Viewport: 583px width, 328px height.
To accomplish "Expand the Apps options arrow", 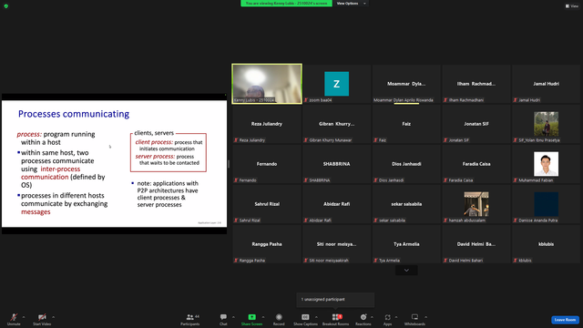I will point(396,317).
